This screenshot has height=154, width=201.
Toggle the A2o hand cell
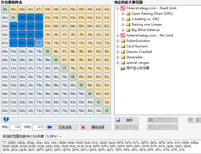(x=5, y=111)
